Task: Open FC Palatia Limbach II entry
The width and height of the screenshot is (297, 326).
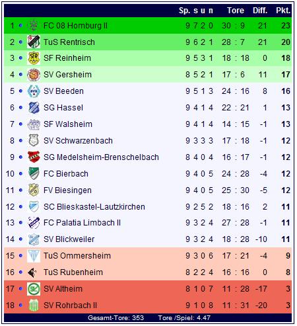Action: (x=82, y=223)
